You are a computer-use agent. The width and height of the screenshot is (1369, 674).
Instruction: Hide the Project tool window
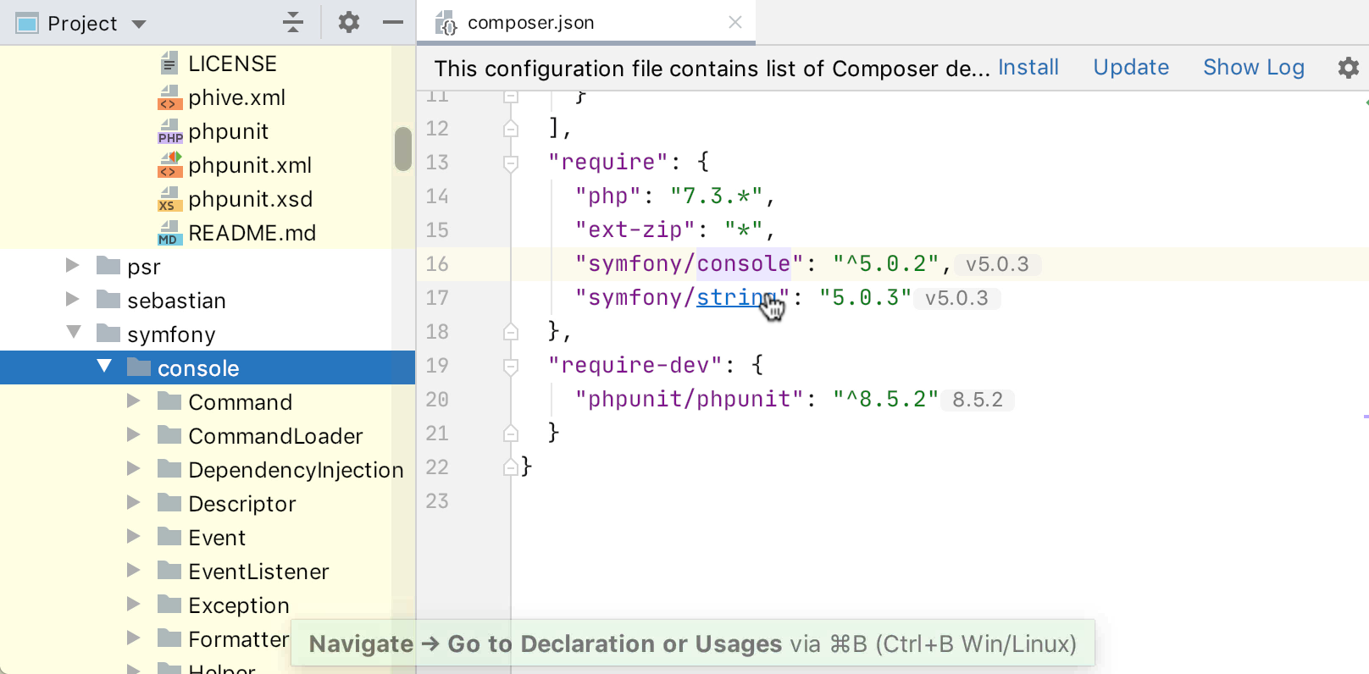tap(393, 23)
